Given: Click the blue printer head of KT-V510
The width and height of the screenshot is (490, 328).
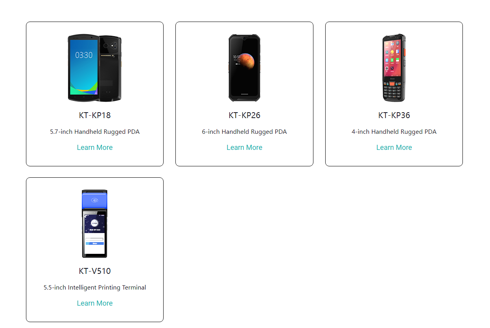Looking at the screenshot, I should 94,199.
